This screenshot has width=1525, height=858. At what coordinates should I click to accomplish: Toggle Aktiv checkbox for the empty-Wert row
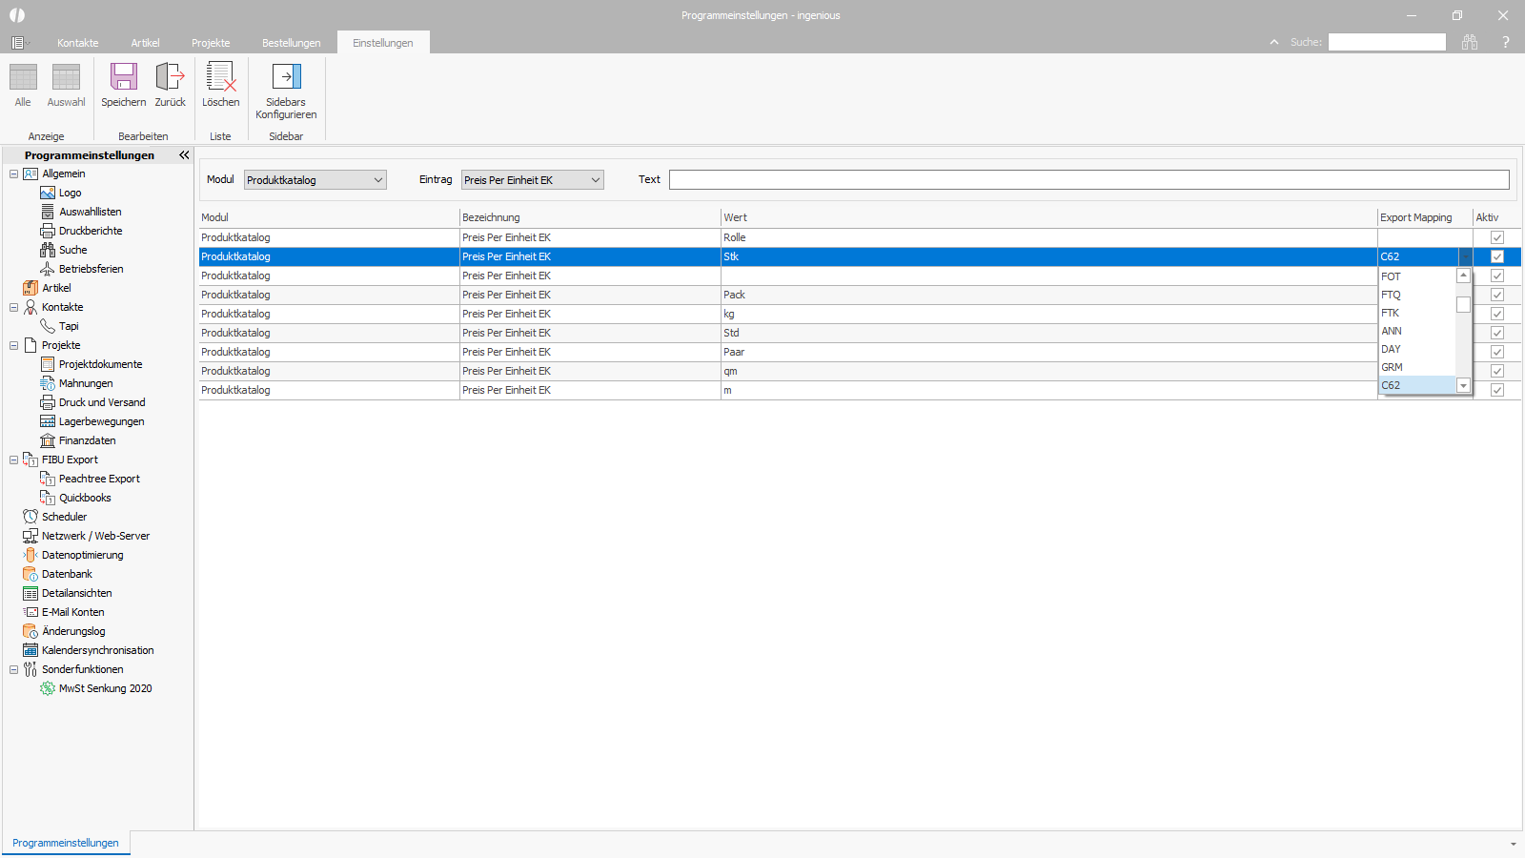click(1497, 276)
